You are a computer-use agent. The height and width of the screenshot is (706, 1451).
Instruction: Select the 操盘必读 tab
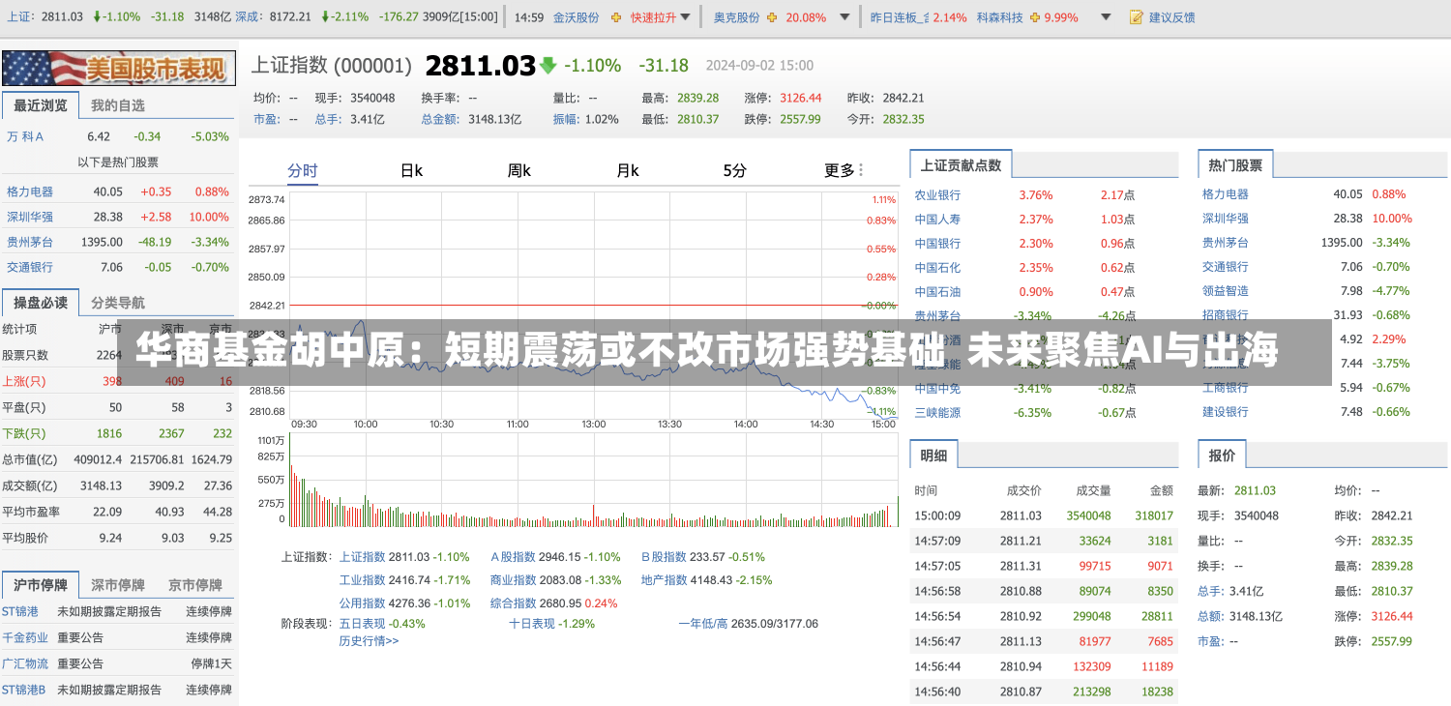pos(41,303)
